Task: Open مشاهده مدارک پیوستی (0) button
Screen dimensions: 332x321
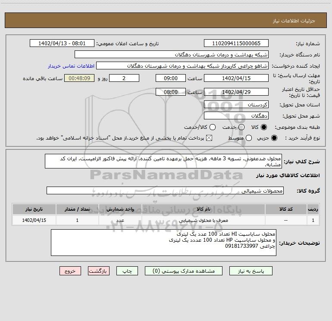Action: pyautogui.click(x=184, y=271)
